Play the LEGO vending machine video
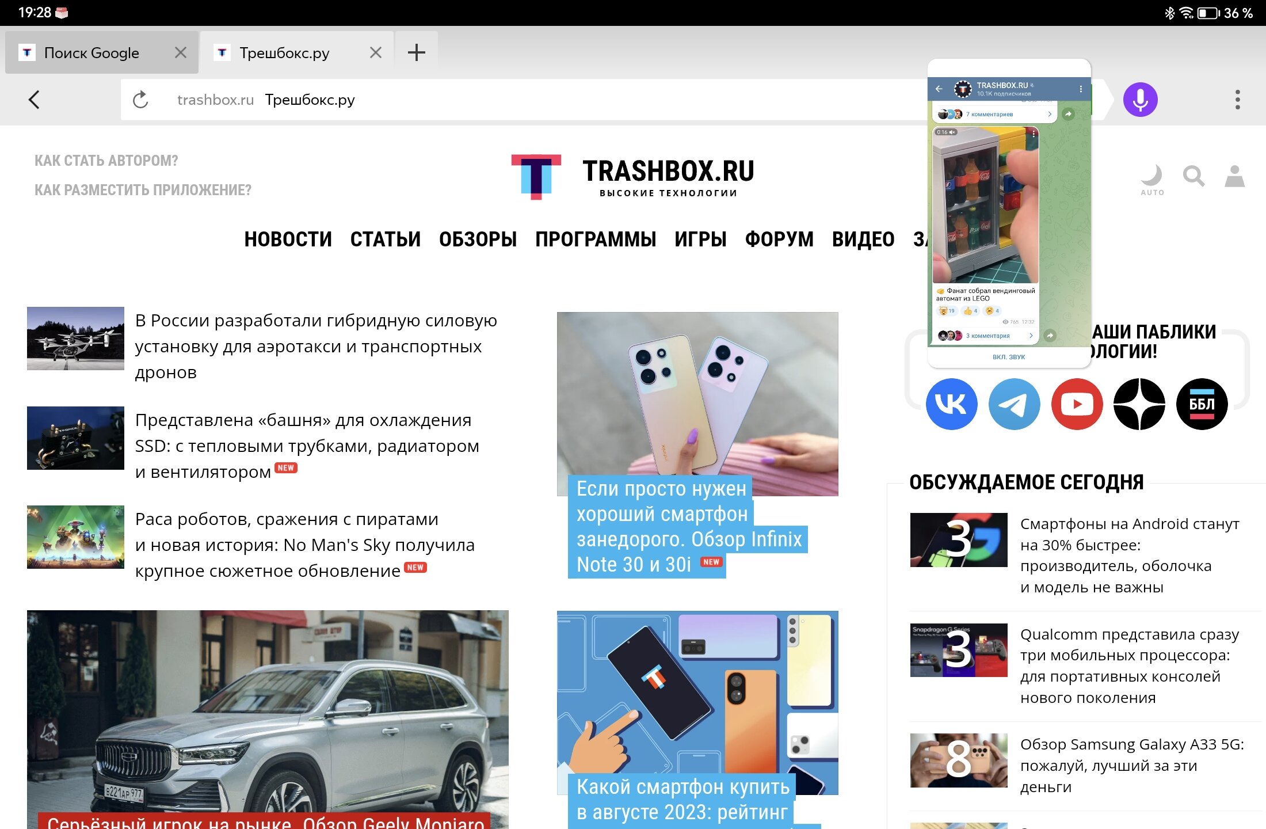1266x829 pixels. point(986,205)
